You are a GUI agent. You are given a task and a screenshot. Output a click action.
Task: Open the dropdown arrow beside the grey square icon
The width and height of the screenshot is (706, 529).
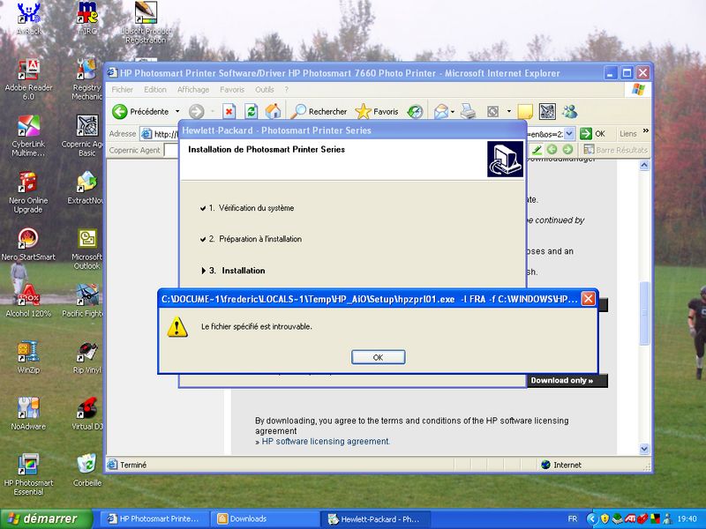[509, 111]
